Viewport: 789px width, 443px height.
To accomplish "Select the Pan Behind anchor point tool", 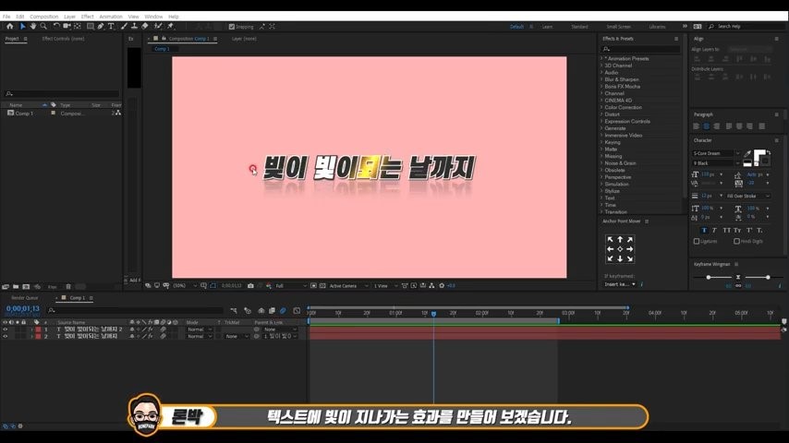I will 78,26.
